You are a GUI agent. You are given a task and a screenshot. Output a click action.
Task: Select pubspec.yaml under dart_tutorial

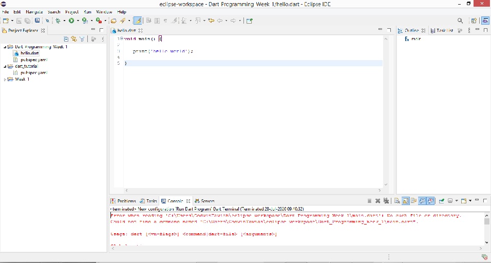pyautogui.click(x=34, y=72)
